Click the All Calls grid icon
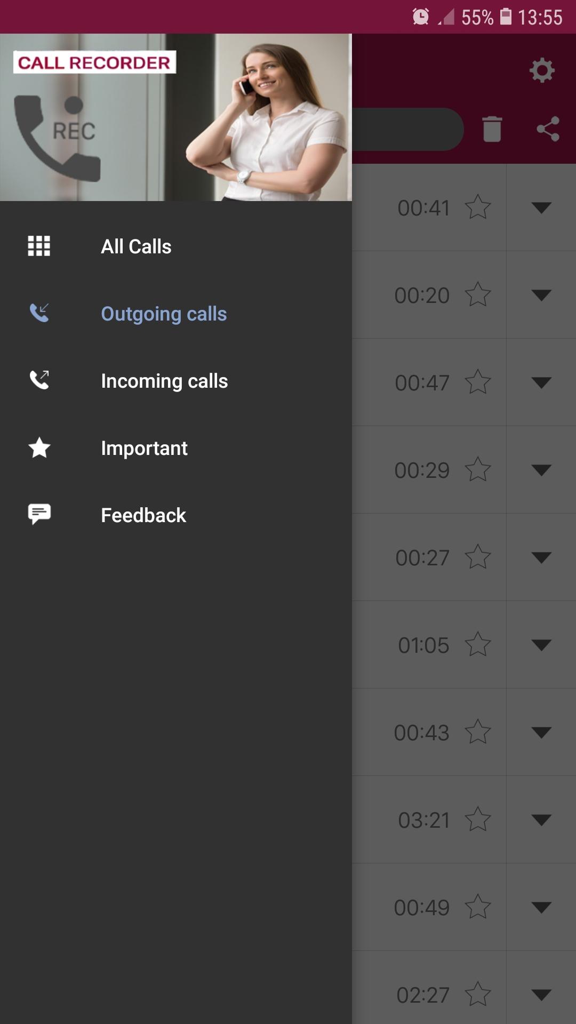 pos(39,246)
